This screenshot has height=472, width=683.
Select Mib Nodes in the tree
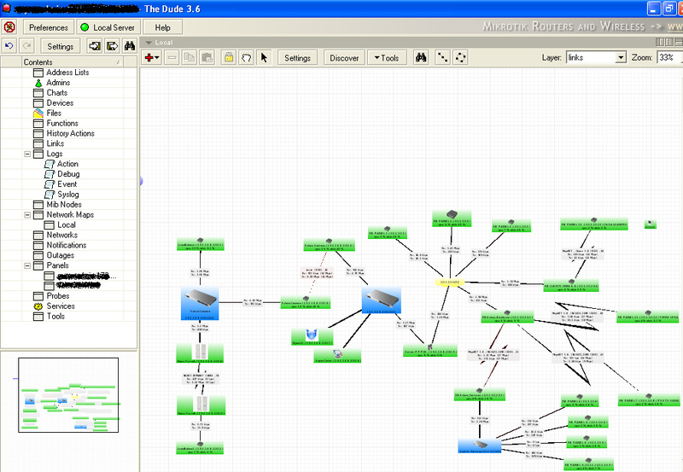coord(63,204)
